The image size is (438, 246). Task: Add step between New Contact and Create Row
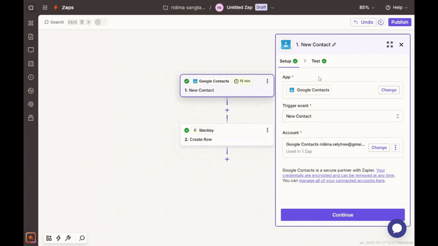point(227,110)
